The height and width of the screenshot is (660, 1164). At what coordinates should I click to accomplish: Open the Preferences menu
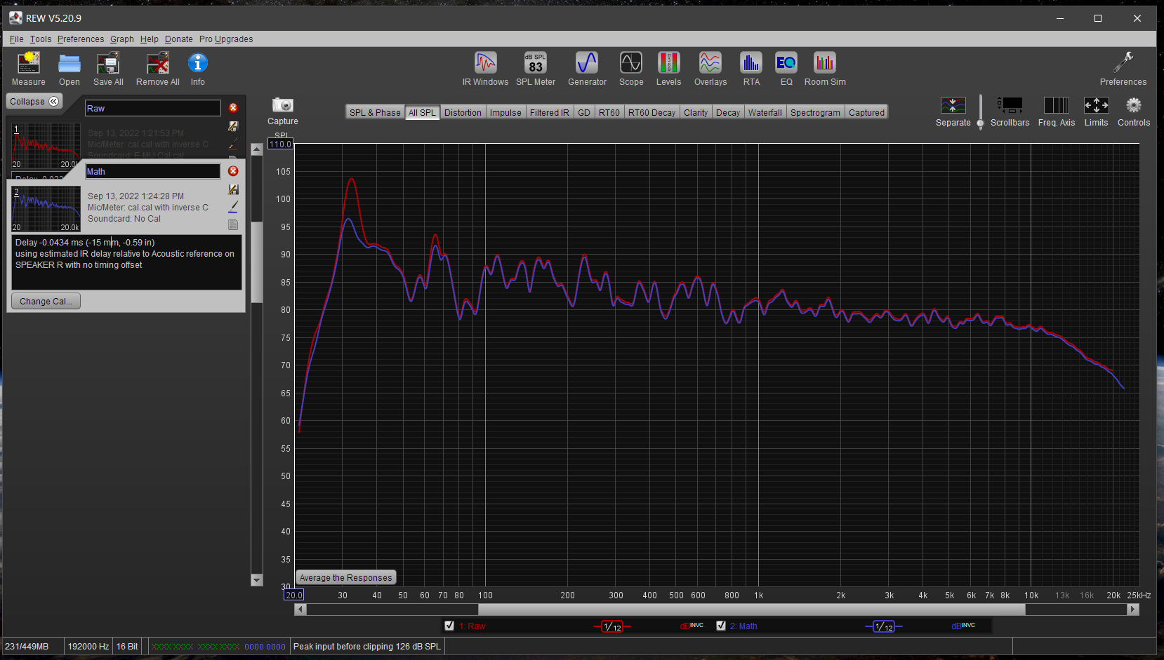(81, 39)
